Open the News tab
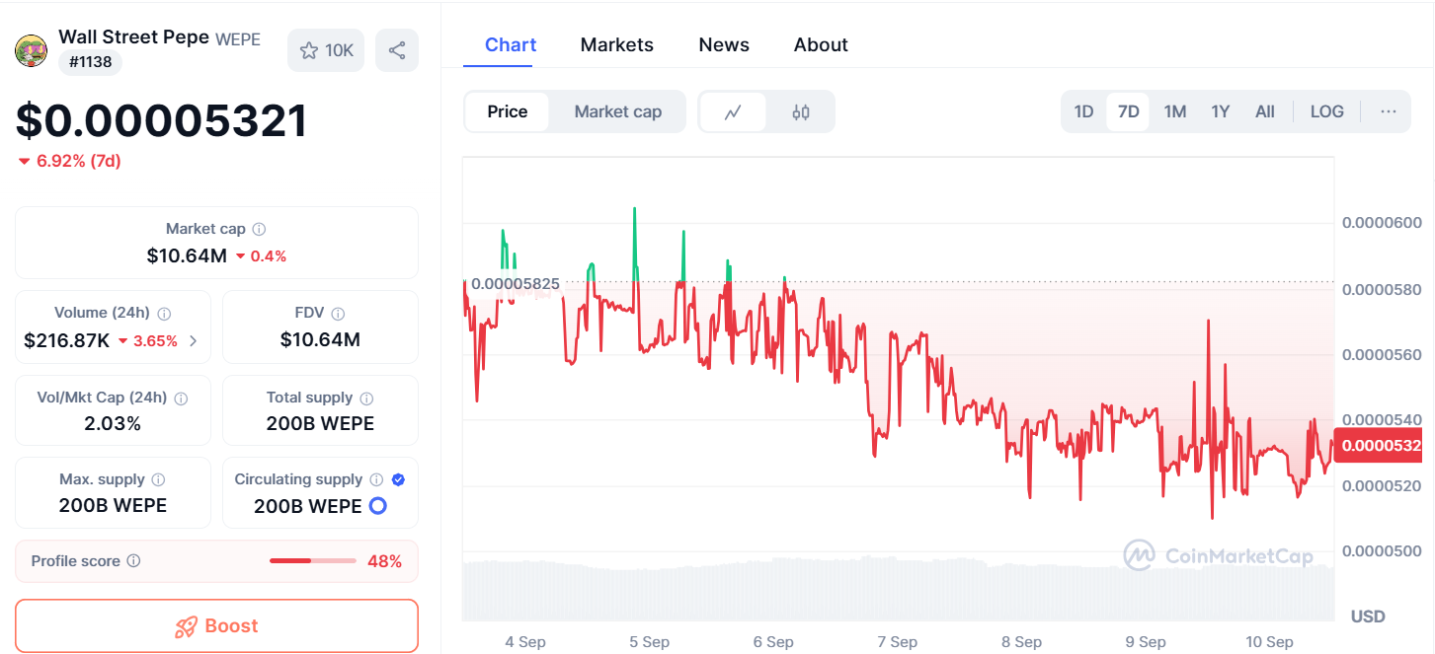Viewport: 1435px width, 654px height. coord(724,45)
